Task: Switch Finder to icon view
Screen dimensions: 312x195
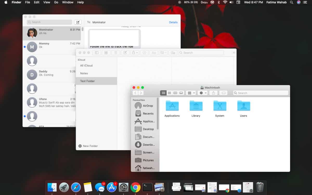Action: (163, 93)
